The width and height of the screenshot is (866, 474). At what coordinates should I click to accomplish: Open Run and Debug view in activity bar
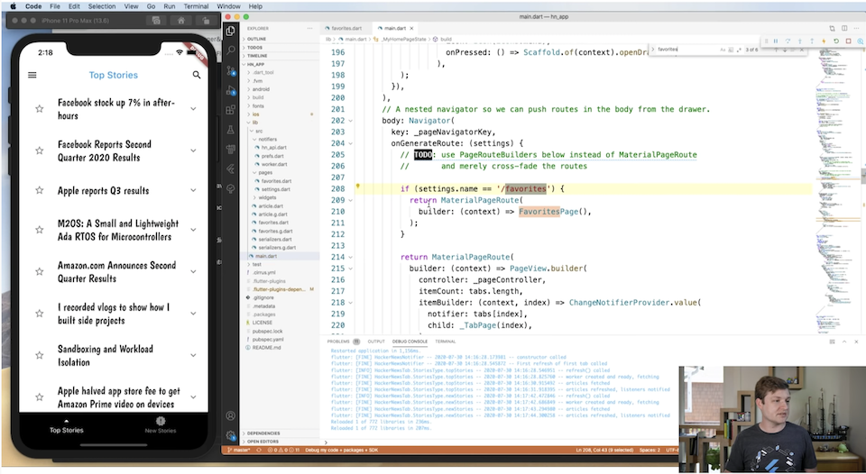click(230, 90)
